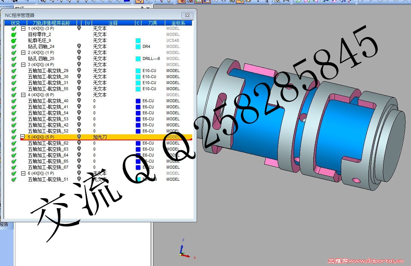Click cyan color swatch of DR4 tool
The width and height of the screenshot is (411, 266).
[138, 47]
